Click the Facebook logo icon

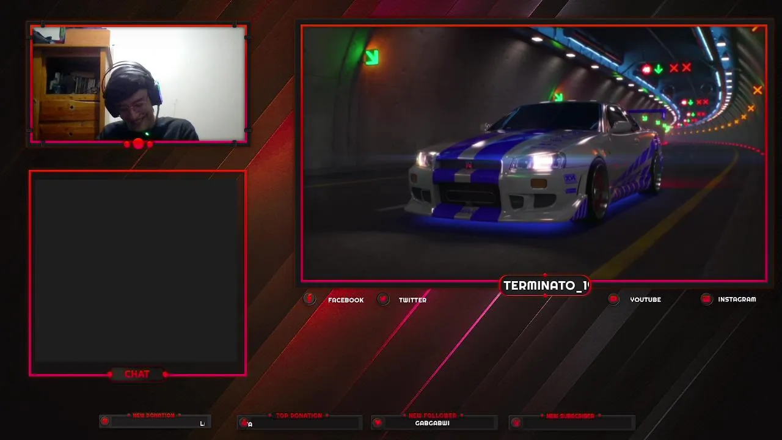310,299
